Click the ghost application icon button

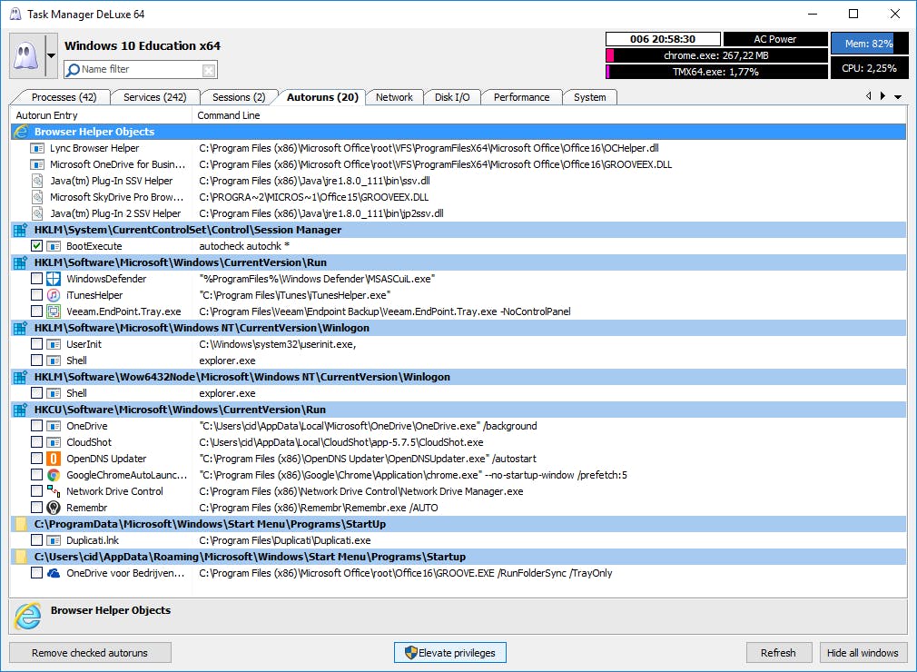tap(27, 55)
